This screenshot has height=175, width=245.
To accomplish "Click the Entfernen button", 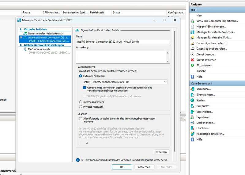I will point(161,152).
